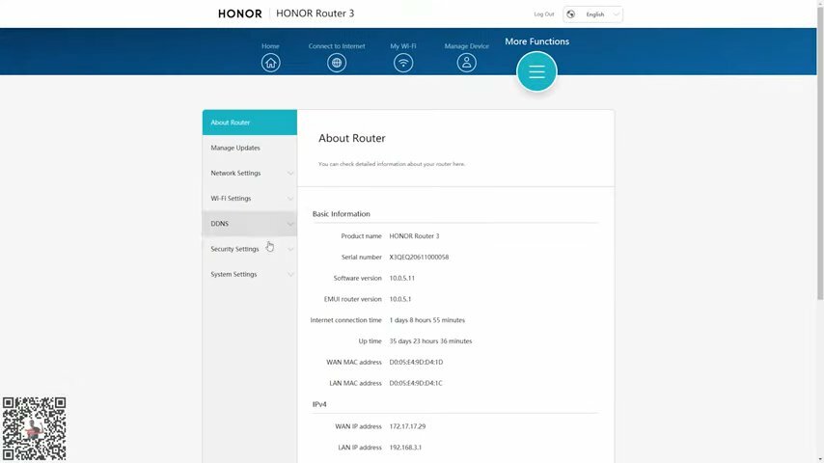Expand the DDNS chevron
This screenshot has width=824, height=463.
tap(290, 224)
